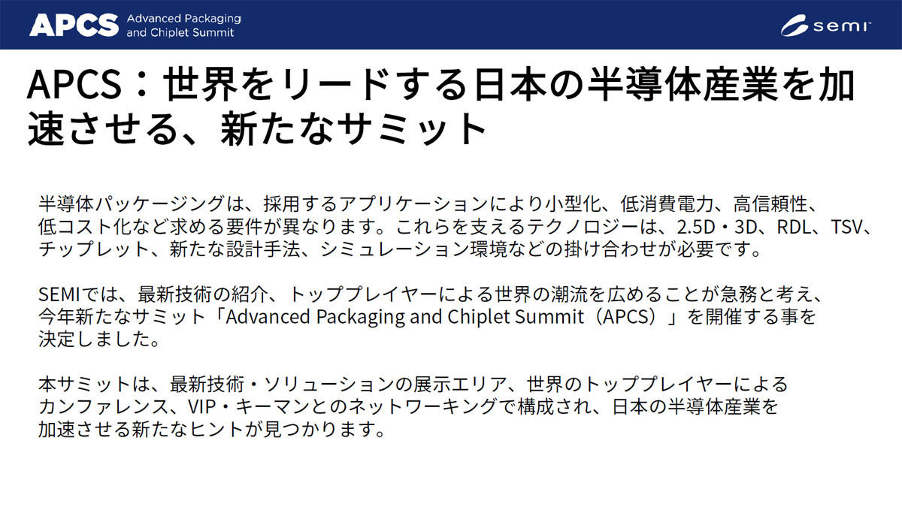The width and height of the screenshot is (902, 507).
Task: Click line beginning 'カンファレンス、VIP・キーマン'
Action: tap(407, 408)
